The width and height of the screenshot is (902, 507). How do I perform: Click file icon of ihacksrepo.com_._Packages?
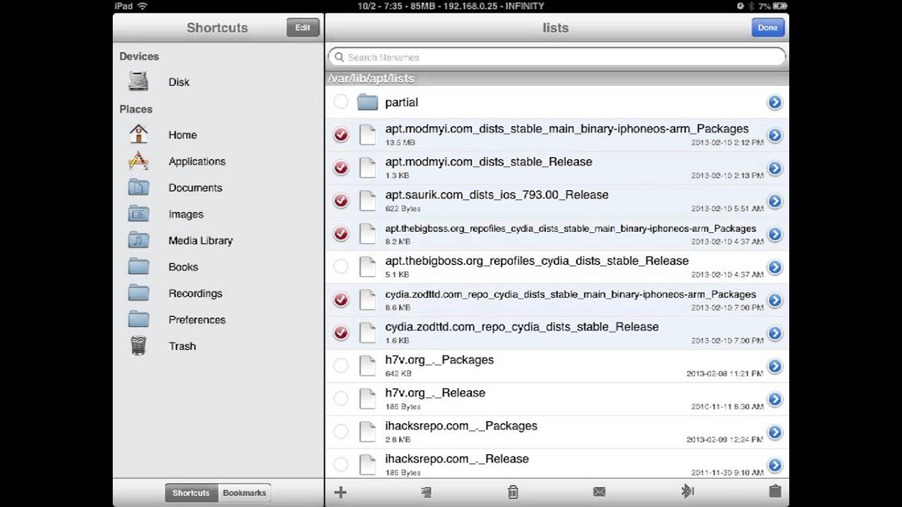[x=368, y=432]
